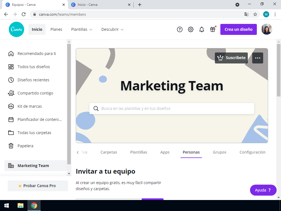Image resolution: width=281 pixels, height=211 pixels.
Task: Open the notifications bell
Action: click(202, 29)
